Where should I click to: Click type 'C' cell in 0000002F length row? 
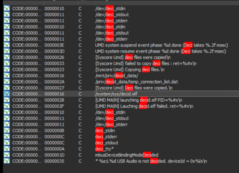point(80,106)
